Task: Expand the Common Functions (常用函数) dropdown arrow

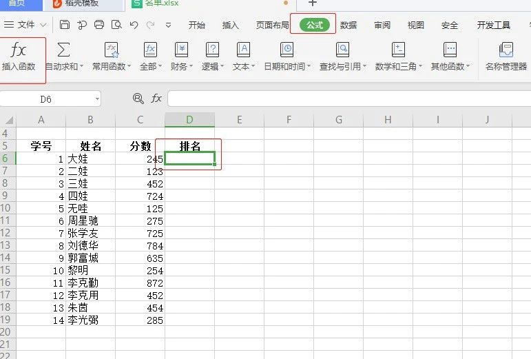Action: point(129,66)
